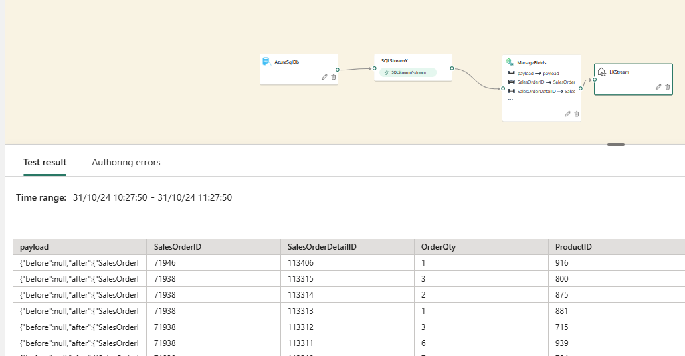Edit the AzureSqlDb source node
Image resolution: width=685 pixels, height=356 pixels.
[324, 77]
